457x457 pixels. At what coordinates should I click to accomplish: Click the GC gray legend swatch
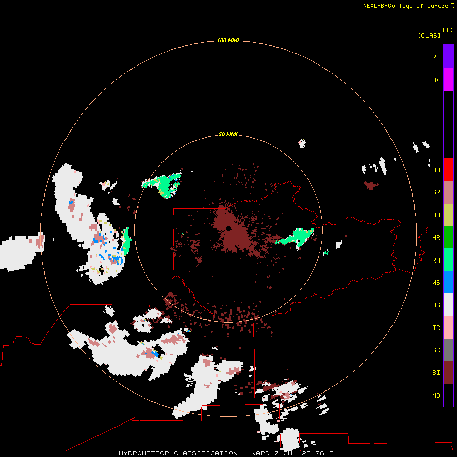point(448,350)
